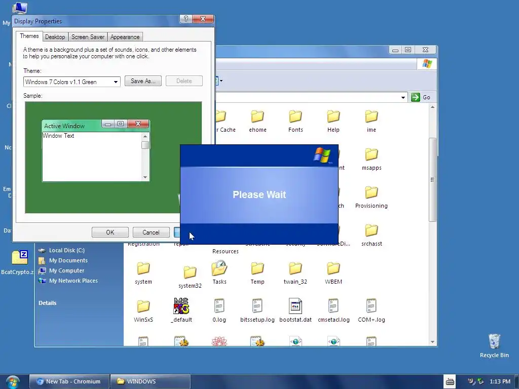Viewport: 519px width, 389px height.
Task: Click the Save As... button
Action: (x=143, y=81)
